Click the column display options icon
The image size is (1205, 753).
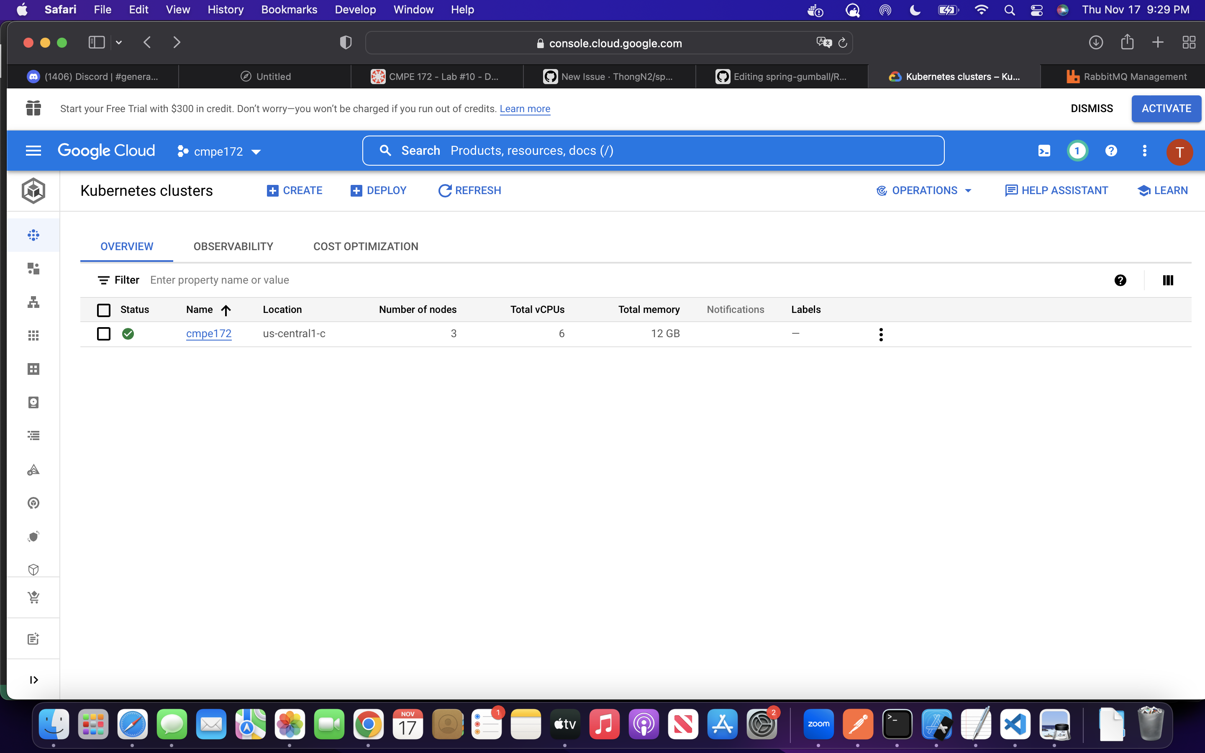tap(1168, 280)
